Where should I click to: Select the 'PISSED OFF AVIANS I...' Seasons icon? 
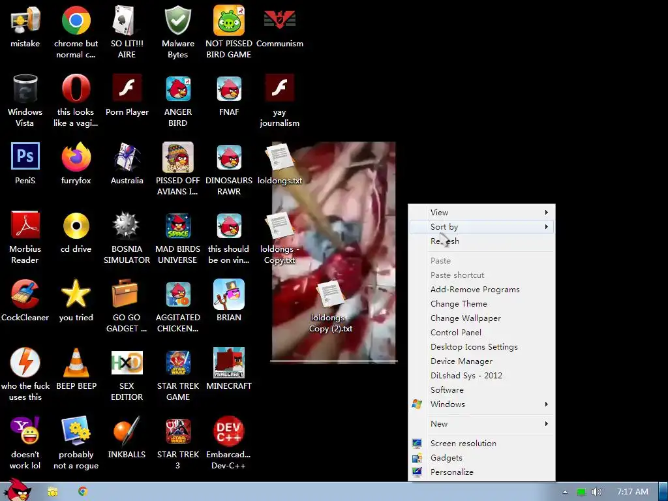coord(177,157)
